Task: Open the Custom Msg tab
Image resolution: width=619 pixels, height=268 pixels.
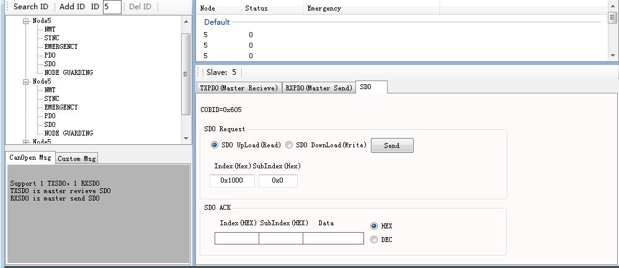Action: coord(76,158)
